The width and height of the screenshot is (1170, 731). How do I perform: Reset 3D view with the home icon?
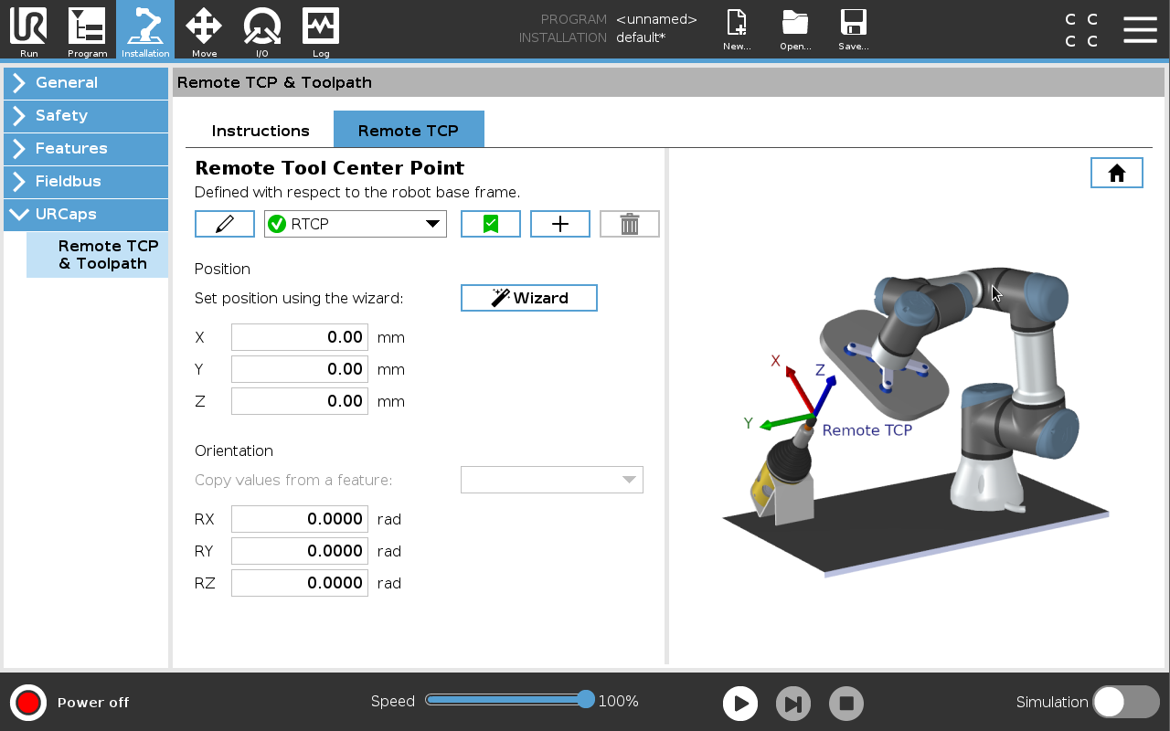tap(1116, 173)
